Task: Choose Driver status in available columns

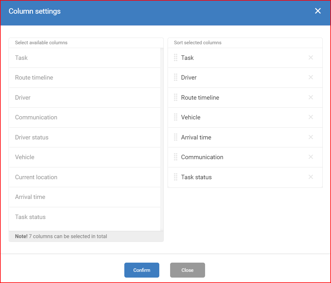Action: click(85, 138)
